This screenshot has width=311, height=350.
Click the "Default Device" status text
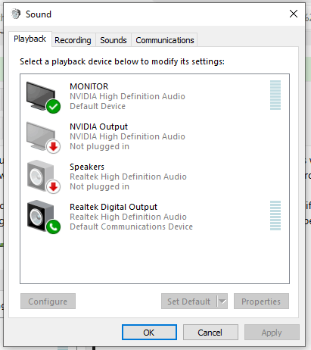pos(98,106)
